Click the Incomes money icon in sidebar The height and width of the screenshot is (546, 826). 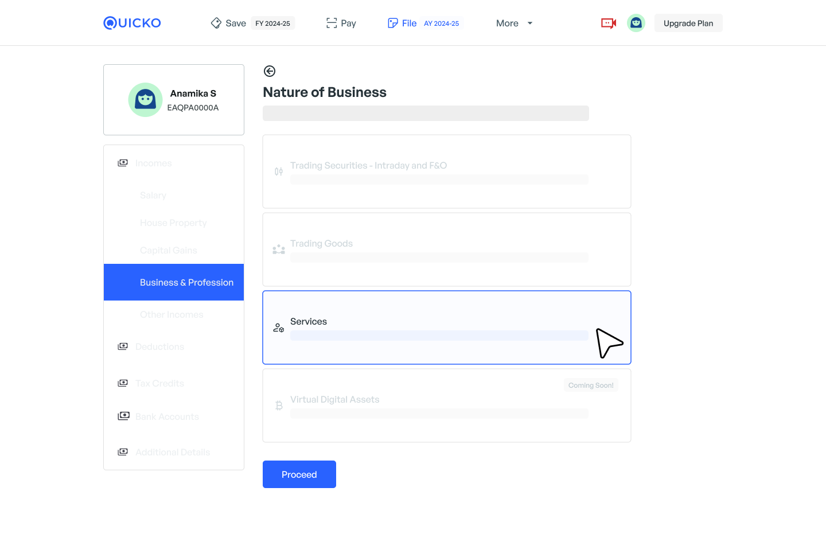click(123, 163)
